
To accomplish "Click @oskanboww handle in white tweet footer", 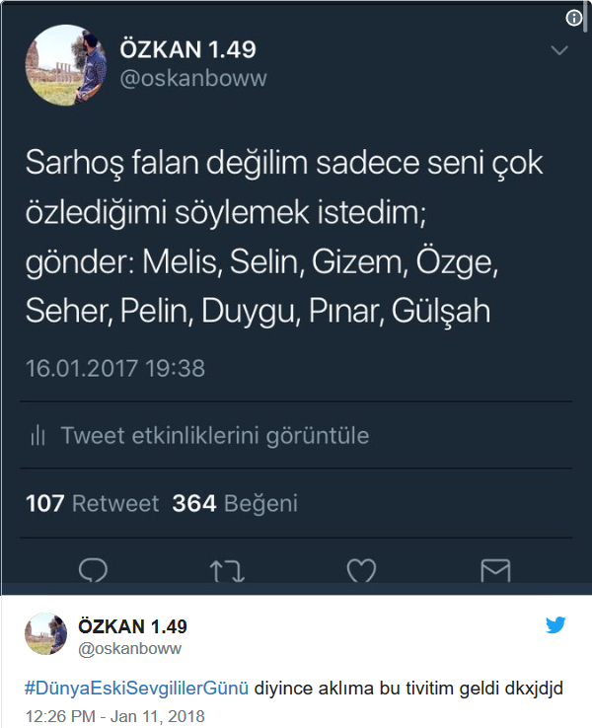I will [129, 648].
